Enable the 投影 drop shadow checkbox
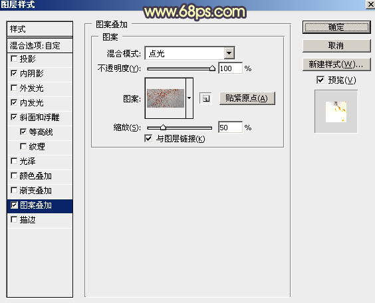Screen dimensions: 375x303 pyautogui.click(x=14, y=58)
